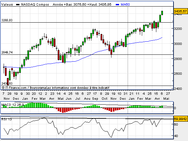Click the 2438,63 low price label
The image size is (188, 141).
click(7, 83)
